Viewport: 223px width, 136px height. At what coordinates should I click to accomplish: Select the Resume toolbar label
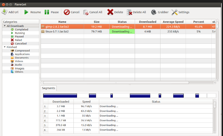(35, 12)
